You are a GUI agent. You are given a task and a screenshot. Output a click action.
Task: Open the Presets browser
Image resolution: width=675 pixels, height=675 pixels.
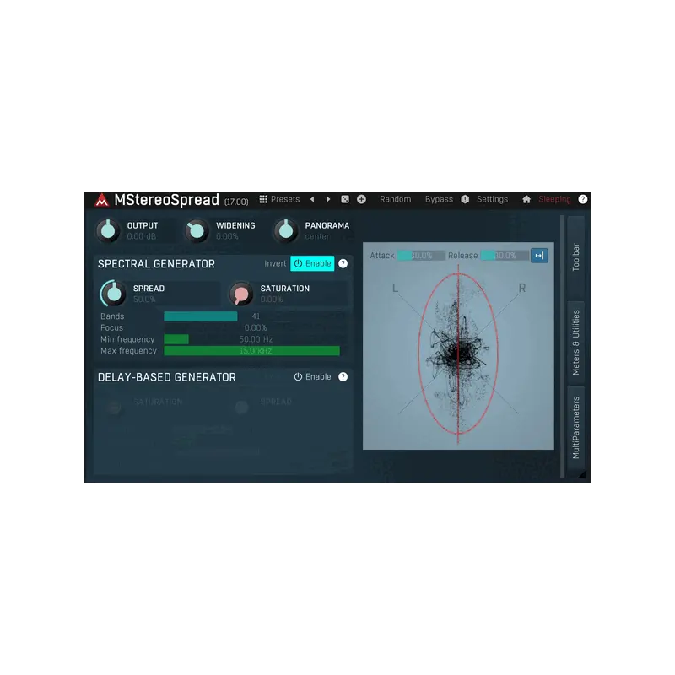tap(279, 199)
